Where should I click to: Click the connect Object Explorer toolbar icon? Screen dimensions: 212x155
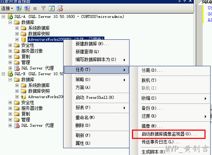[x=19, y=9]
